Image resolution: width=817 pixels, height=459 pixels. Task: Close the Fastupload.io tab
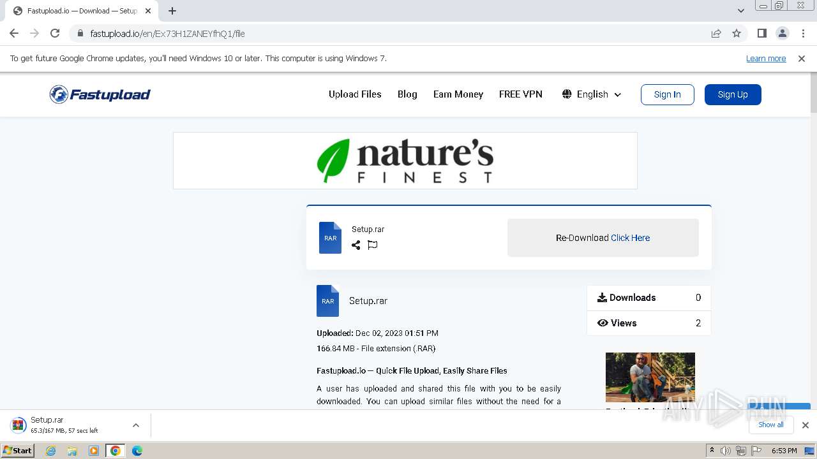147,11
